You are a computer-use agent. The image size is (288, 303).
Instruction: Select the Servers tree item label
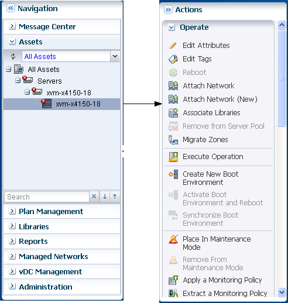(x=50, y=81)
